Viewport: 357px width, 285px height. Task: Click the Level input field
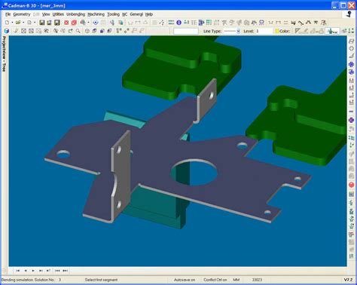click(x=264, y=31)
